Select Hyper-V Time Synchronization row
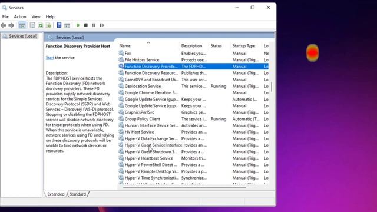The image size is (377, 212). pos(193,178)
